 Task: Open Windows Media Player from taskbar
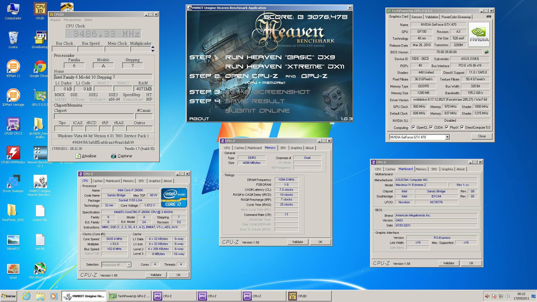tap(54, 296)
